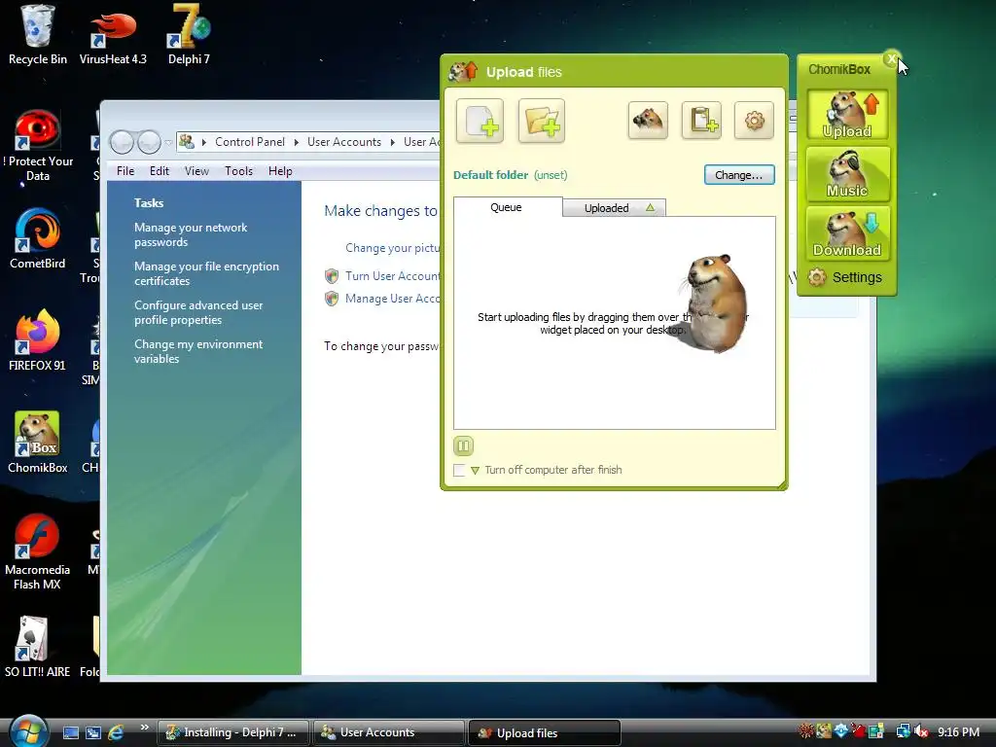This screenshot has height=747, width=996.
Task: Open Settings in the ChomikBox widget
Action: 845,277
